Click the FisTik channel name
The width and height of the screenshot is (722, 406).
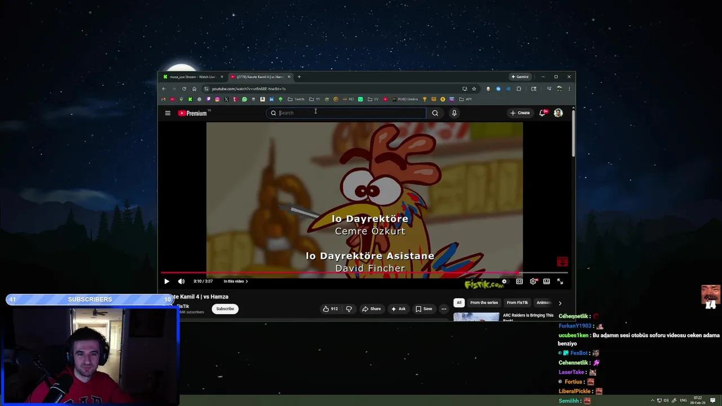183,306
